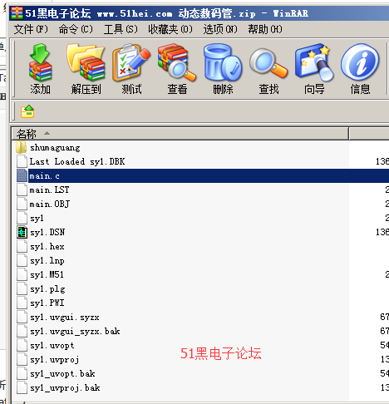Click the 向导 (Wizard) toolbar icon
Screen dimensions: 389x404
(x=314, y=62)
